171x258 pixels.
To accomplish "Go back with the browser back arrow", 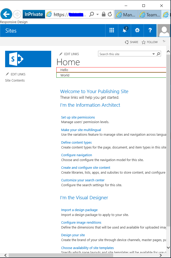I will [6, 14].
